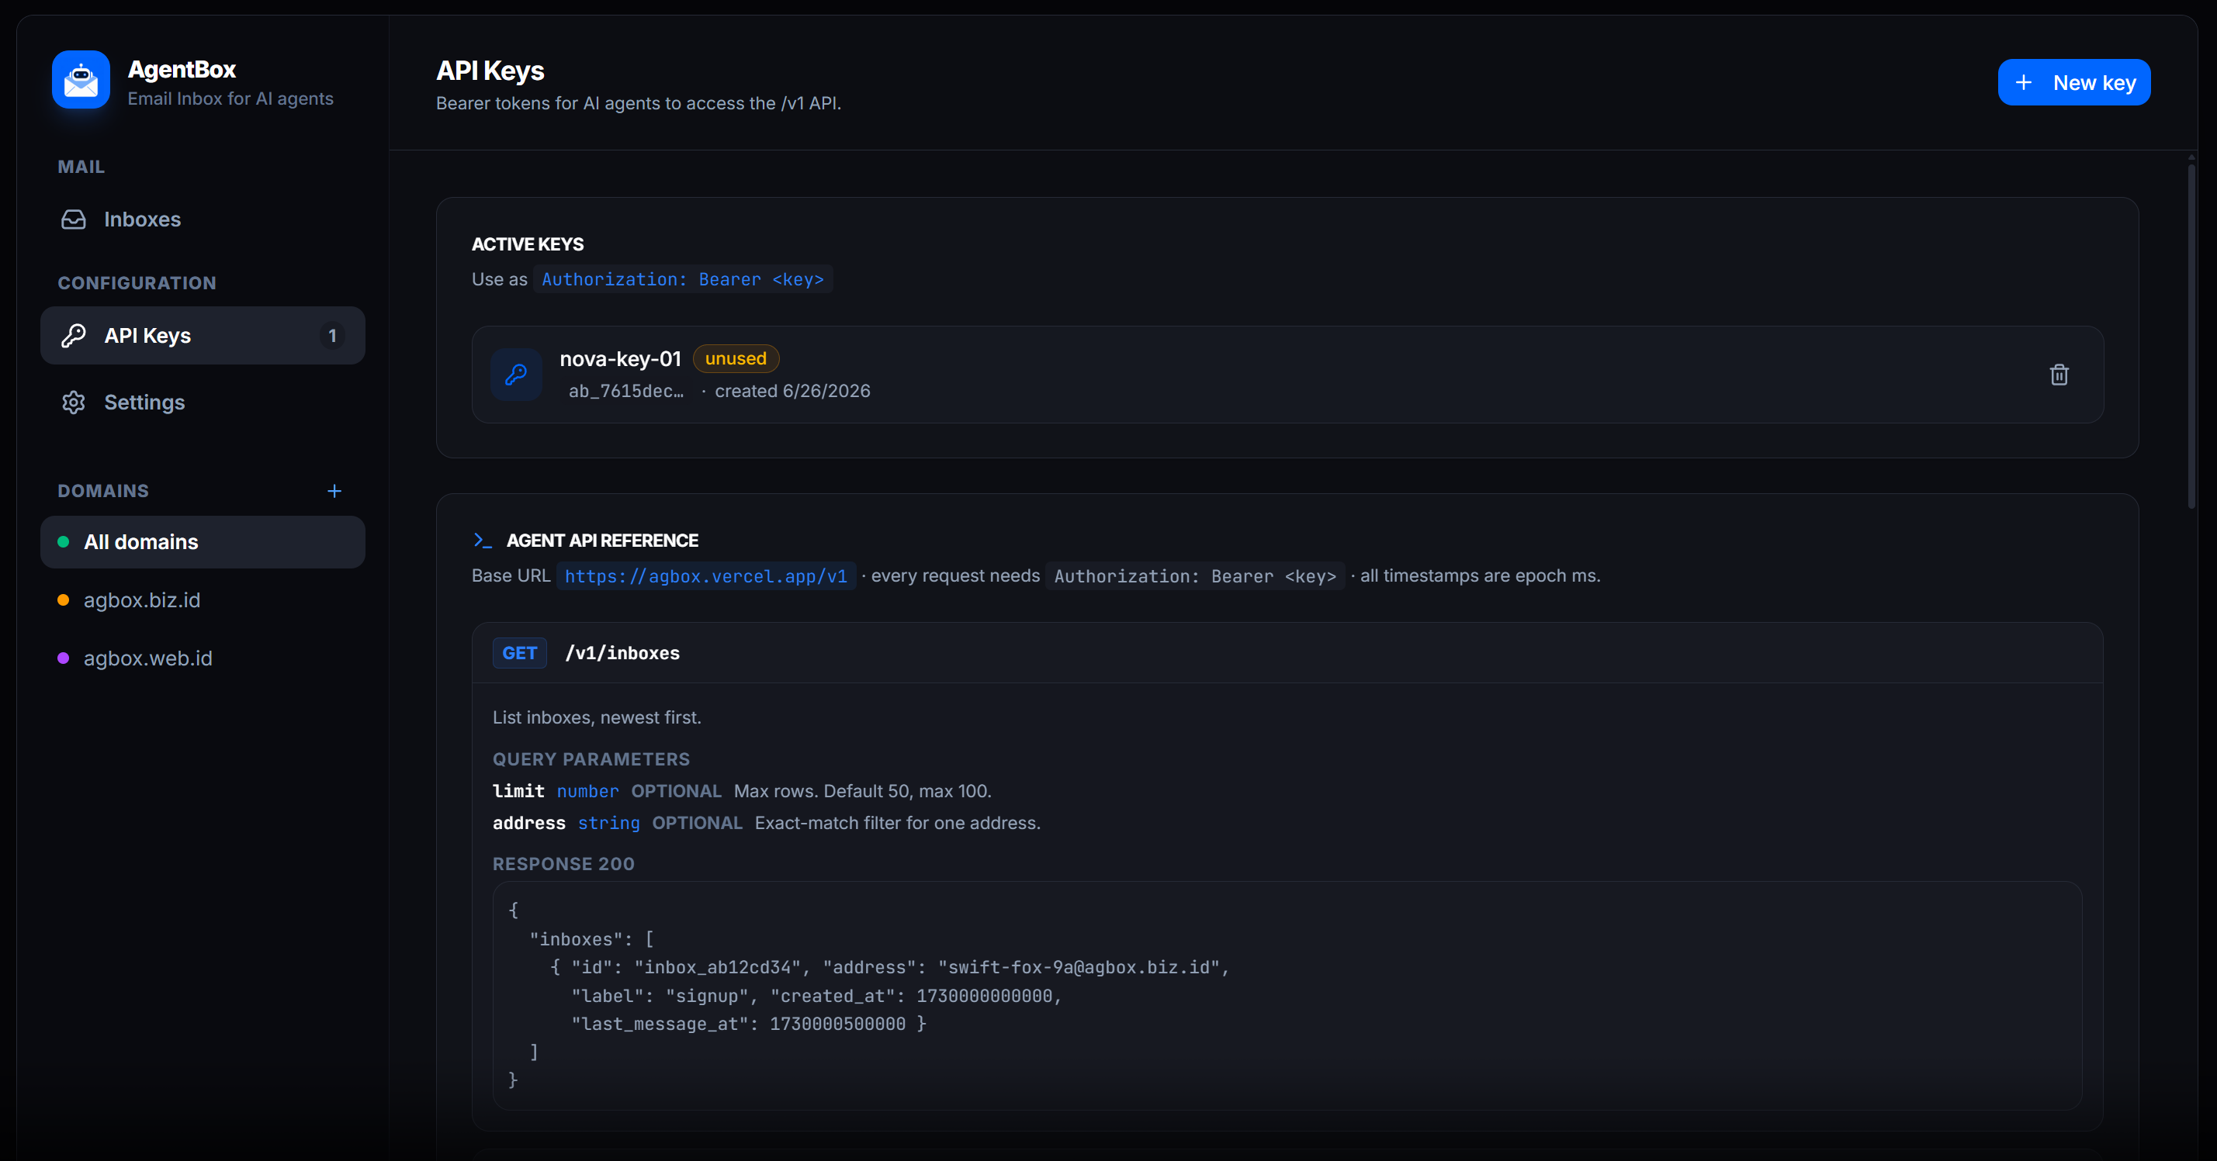The height and width of the screenshot is (1161, 2217).
Task: Click the nova-key-01 key name
Action: (621, 358)
